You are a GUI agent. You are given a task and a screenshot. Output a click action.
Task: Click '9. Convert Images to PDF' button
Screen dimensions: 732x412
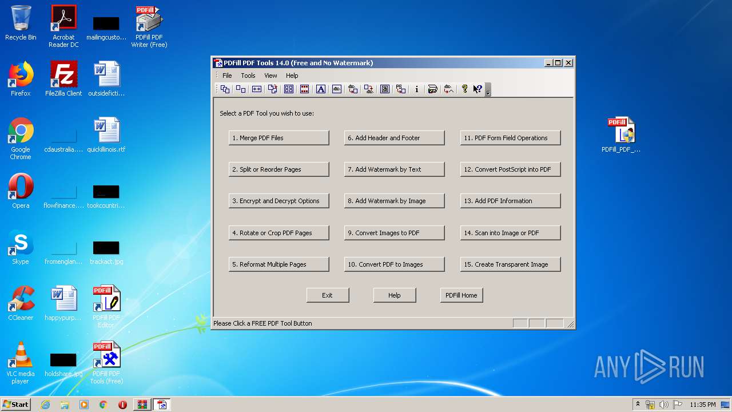395,233
